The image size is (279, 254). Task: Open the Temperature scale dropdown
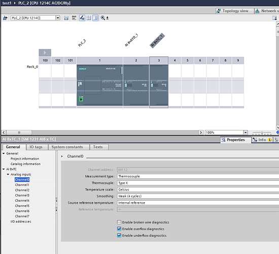198,189
